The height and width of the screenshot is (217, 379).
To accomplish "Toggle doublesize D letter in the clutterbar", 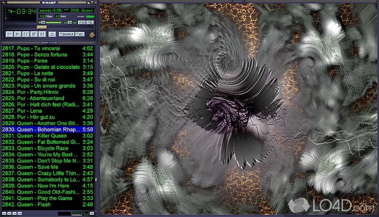I will 6,18.
